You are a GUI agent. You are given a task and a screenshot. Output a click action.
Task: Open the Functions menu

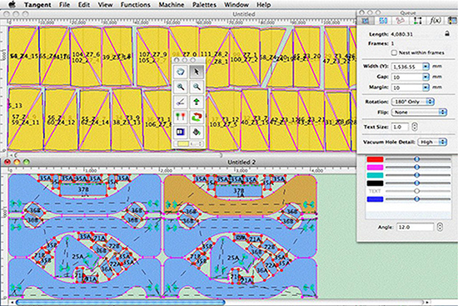click(x=135, y=5)
